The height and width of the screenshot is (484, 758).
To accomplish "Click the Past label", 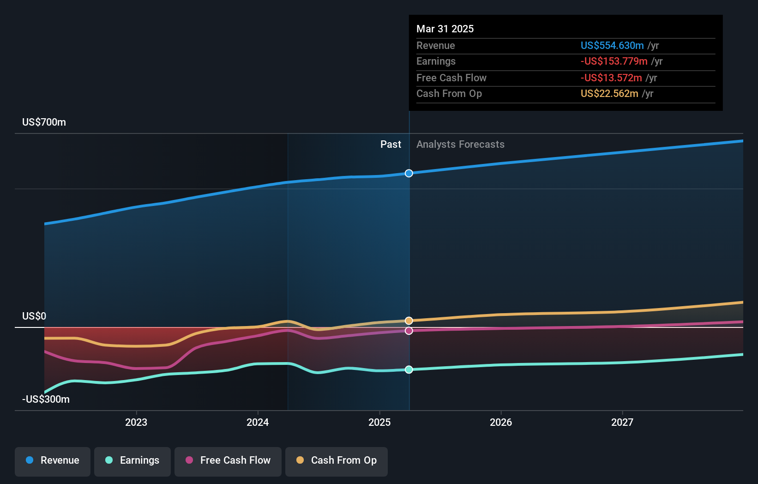I will pyautogui.click(x=391, y=145).
